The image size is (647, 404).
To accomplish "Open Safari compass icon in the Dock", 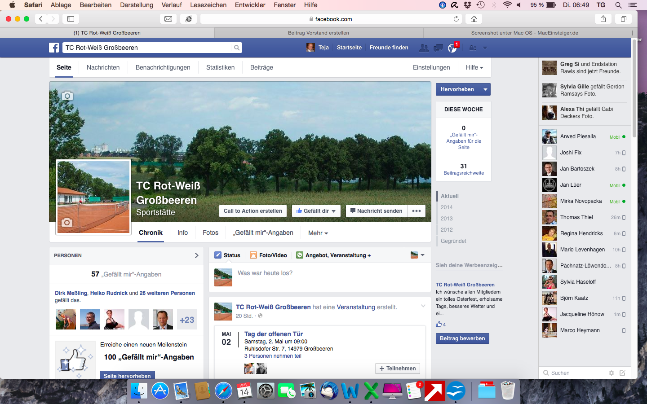I will 223,391.
